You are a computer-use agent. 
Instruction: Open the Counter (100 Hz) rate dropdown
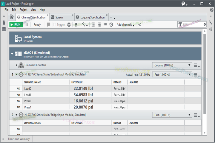(x=172, y=65)
